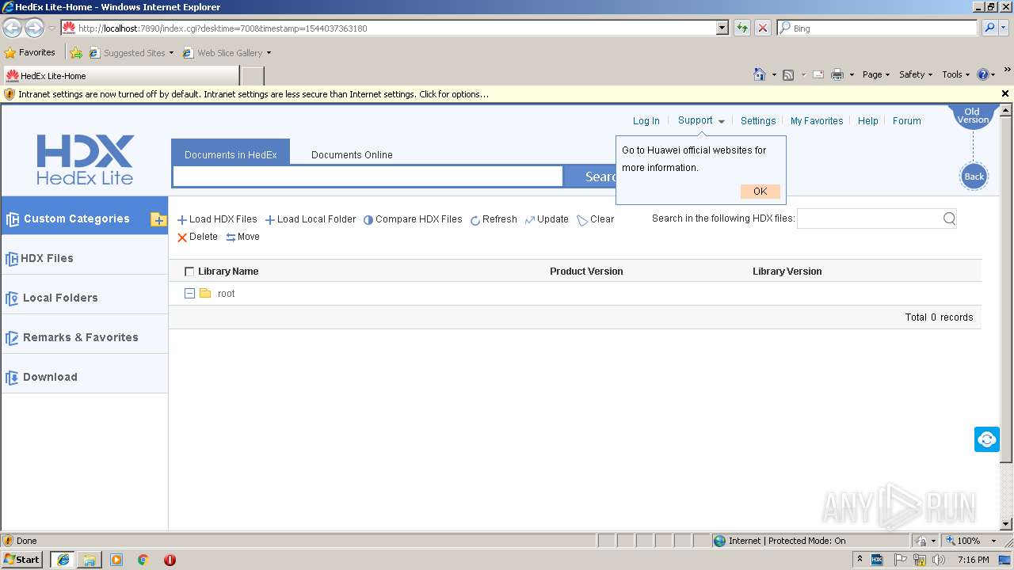Click the Log In link
This screenshot has height=570, width=1014.
[646, 121]
